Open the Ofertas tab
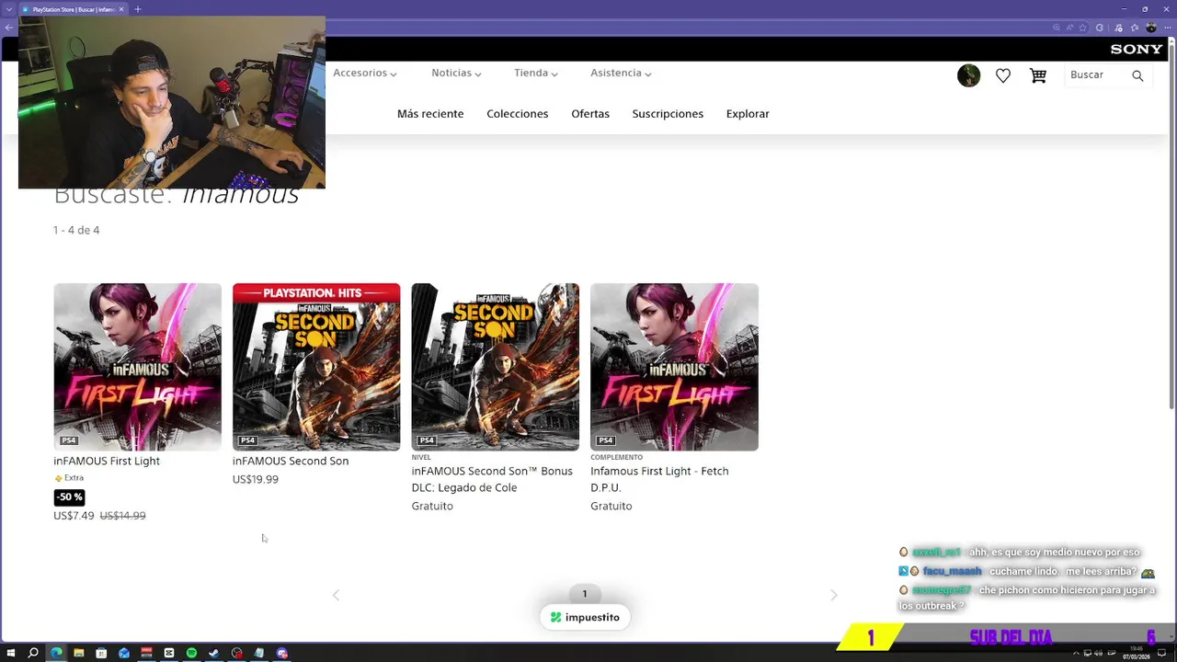The height and width of the screenshot is (662, 1177). [590, 114]
